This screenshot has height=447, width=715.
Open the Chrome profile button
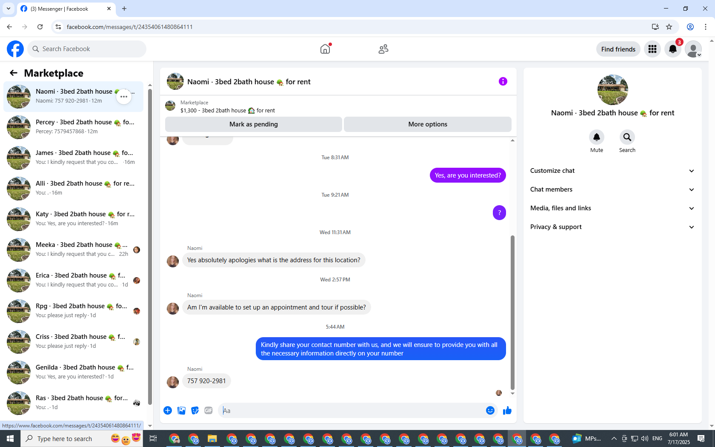(x=690, y=27)
